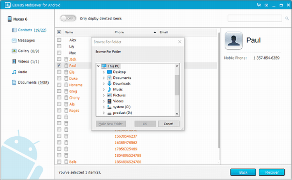Expand the system (C:) drive node
292x180 pixels.
tap(104, 107)
